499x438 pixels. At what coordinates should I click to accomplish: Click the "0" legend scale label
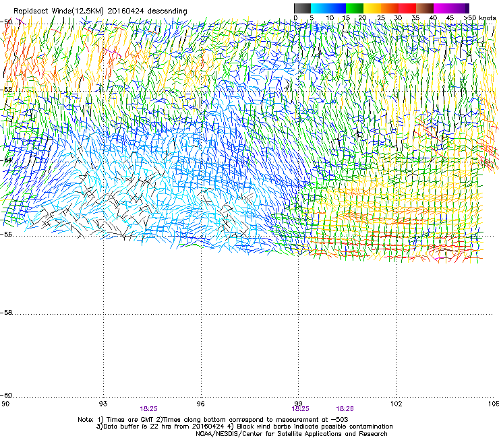pyautogui.click(x=295, y=18)
